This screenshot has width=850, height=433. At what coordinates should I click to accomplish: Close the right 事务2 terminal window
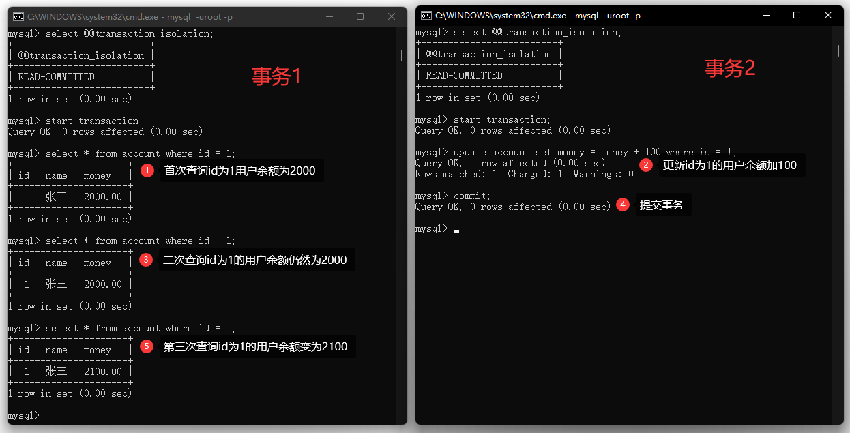click(827, 15)
